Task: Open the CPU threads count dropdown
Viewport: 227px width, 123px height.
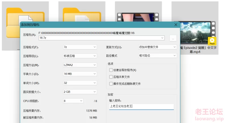Action: coord(73,101)
